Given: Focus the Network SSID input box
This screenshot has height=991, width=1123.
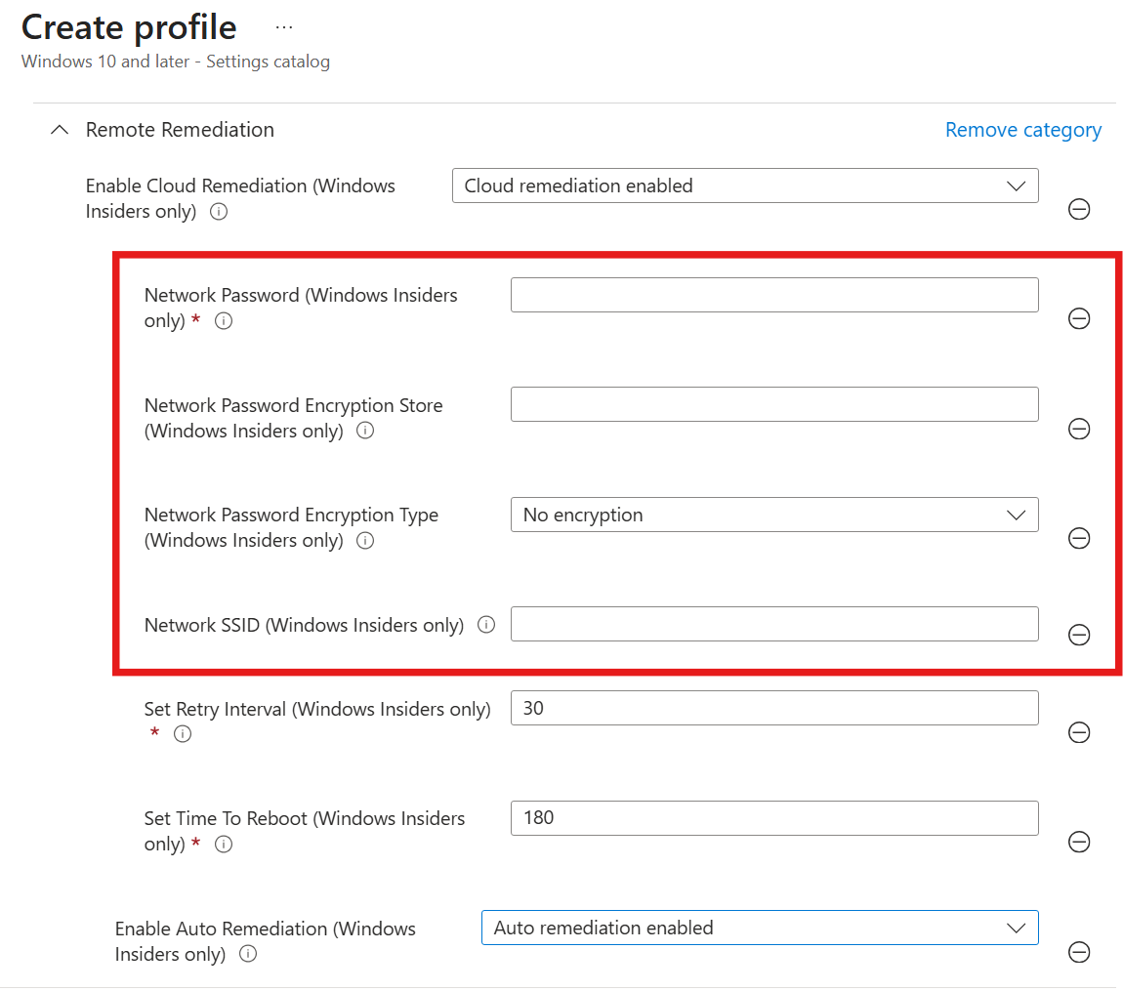Looking at the screenshot, I should click(x=773, y=624).
